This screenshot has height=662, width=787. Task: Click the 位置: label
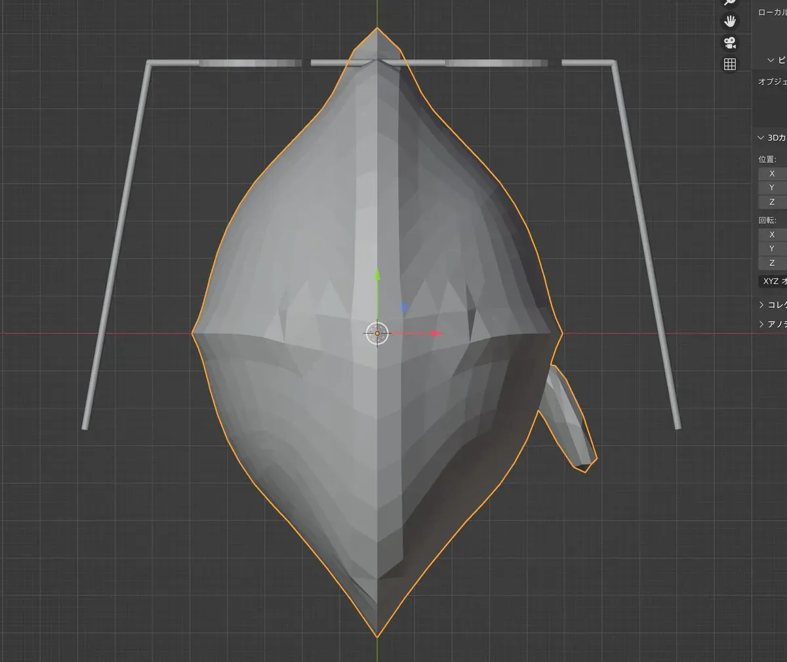767,159
